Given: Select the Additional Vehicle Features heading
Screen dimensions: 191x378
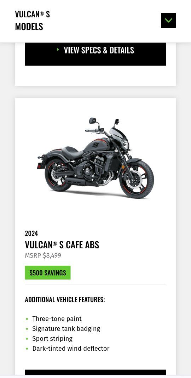Looking at the screenshot, I should 65,300.
